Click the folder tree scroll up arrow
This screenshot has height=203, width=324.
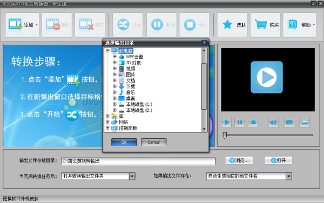204,51
